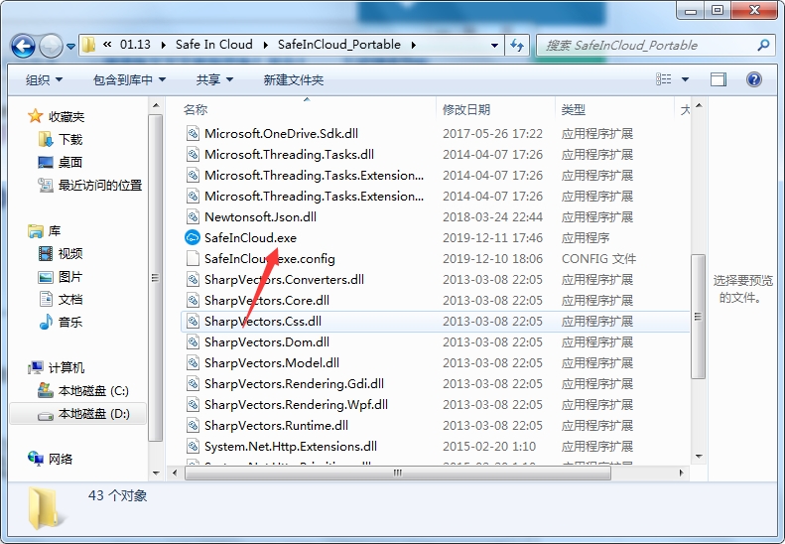Sort by 类型 column header

574,109
